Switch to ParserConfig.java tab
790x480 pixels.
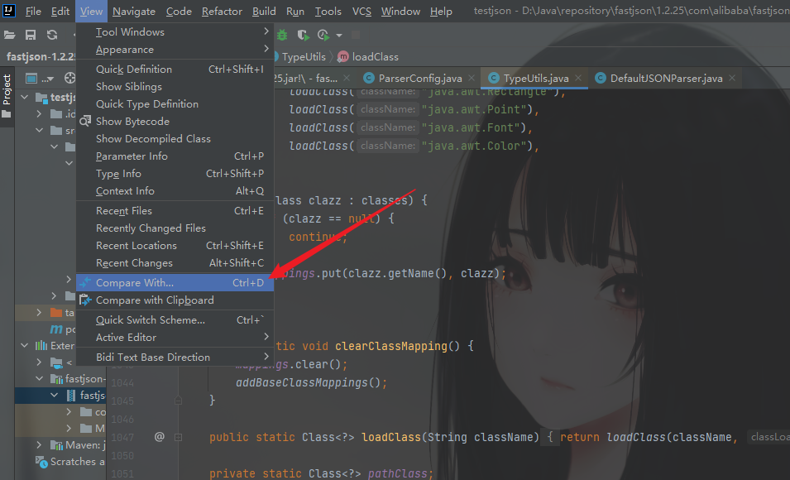pyautogui.click(x=419, y=78)
